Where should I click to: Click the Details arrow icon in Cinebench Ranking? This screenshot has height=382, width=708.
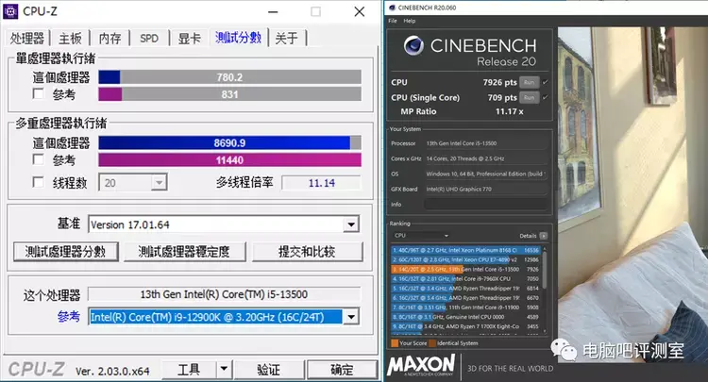(543, 236)
